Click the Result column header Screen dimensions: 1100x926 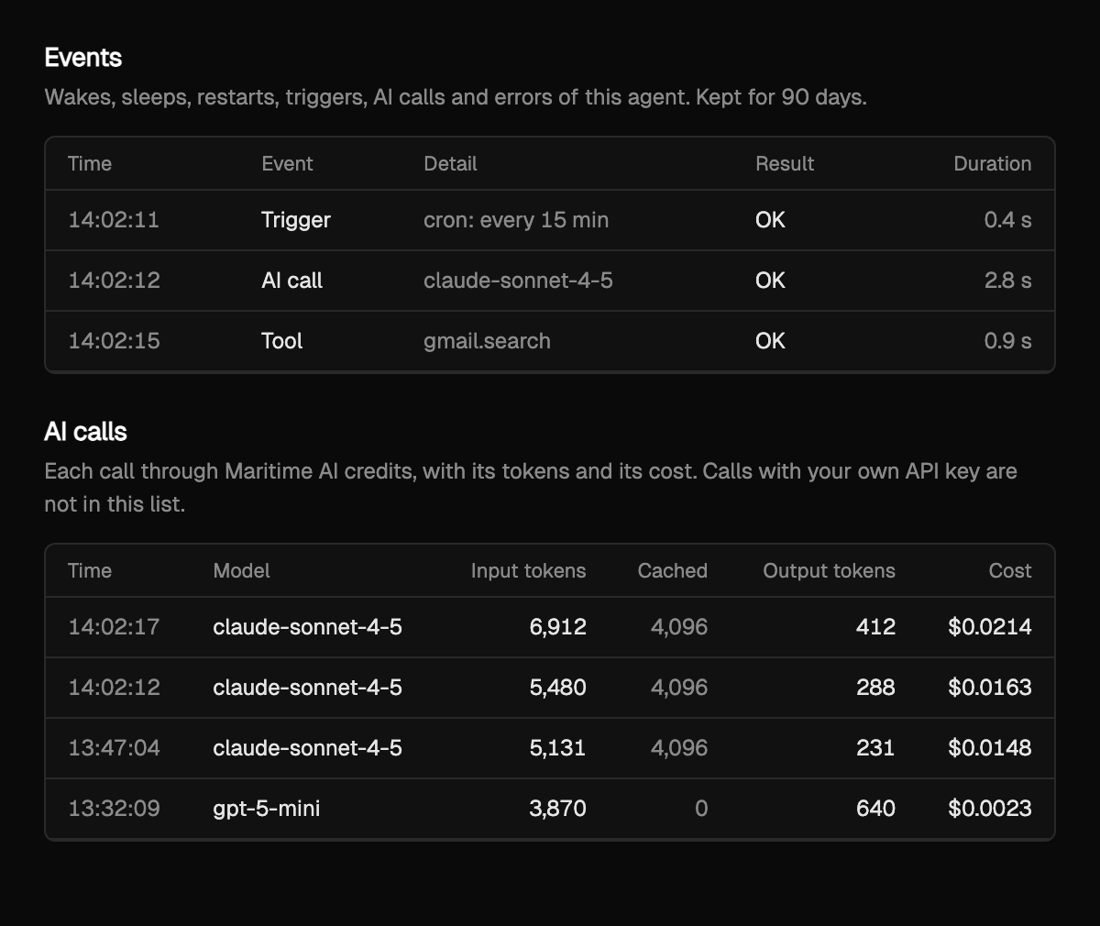click(785, 164)
